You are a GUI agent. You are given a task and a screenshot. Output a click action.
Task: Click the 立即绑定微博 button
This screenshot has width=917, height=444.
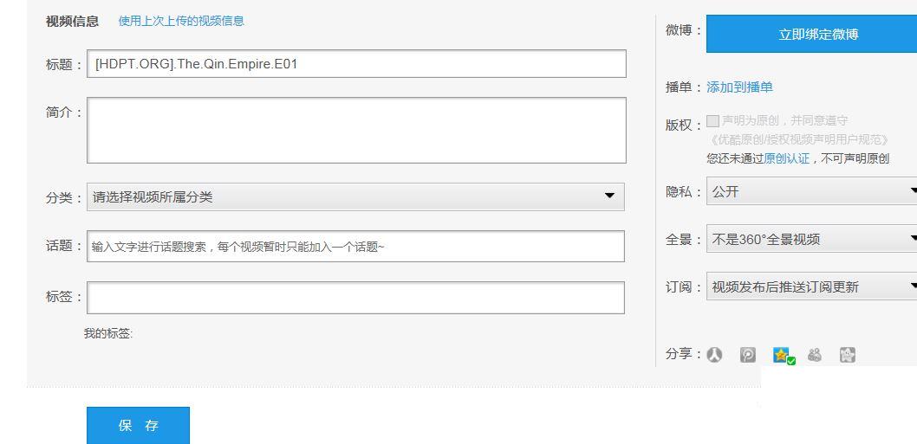811,35
